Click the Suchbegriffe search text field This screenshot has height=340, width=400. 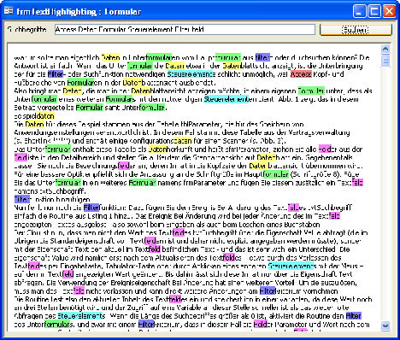point(185,29)
